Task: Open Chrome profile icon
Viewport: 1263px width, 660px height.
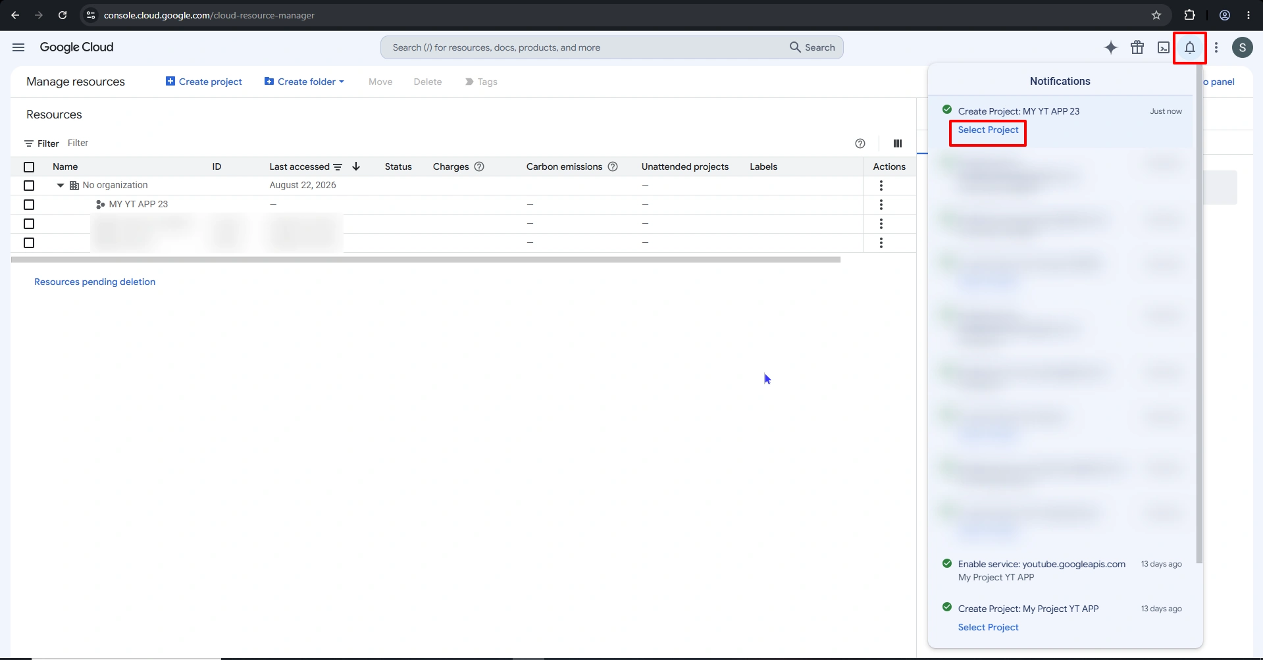Action: point(1225,15)
